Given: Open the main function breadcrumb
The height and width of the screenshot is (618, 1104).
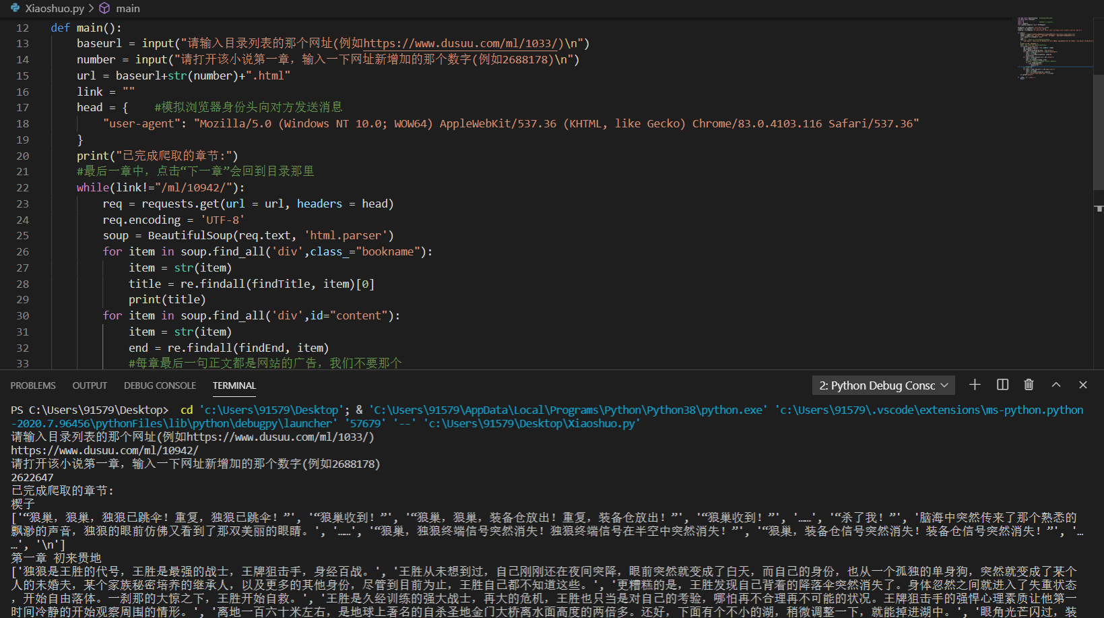Looking at the screenshot, I should coord(128,8).
